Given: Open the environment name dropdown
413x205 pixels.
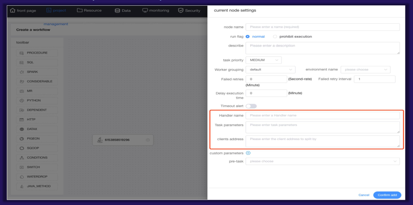Looking at the screenshot, I should [x=365, y=70].
